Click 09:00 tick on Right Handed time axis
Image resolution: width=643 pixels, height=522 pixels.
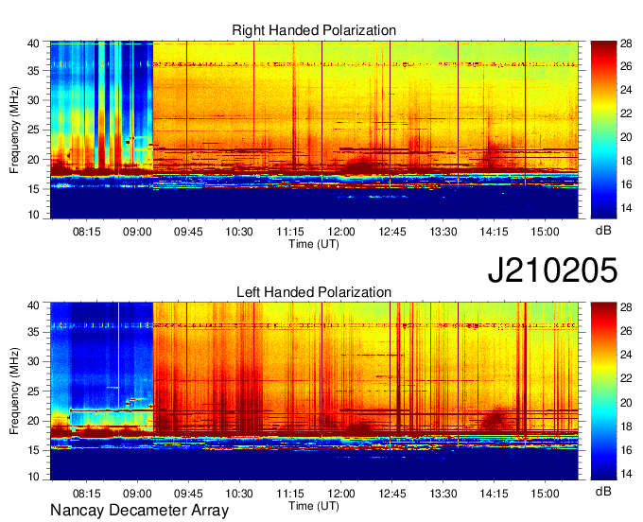[137, 232]
